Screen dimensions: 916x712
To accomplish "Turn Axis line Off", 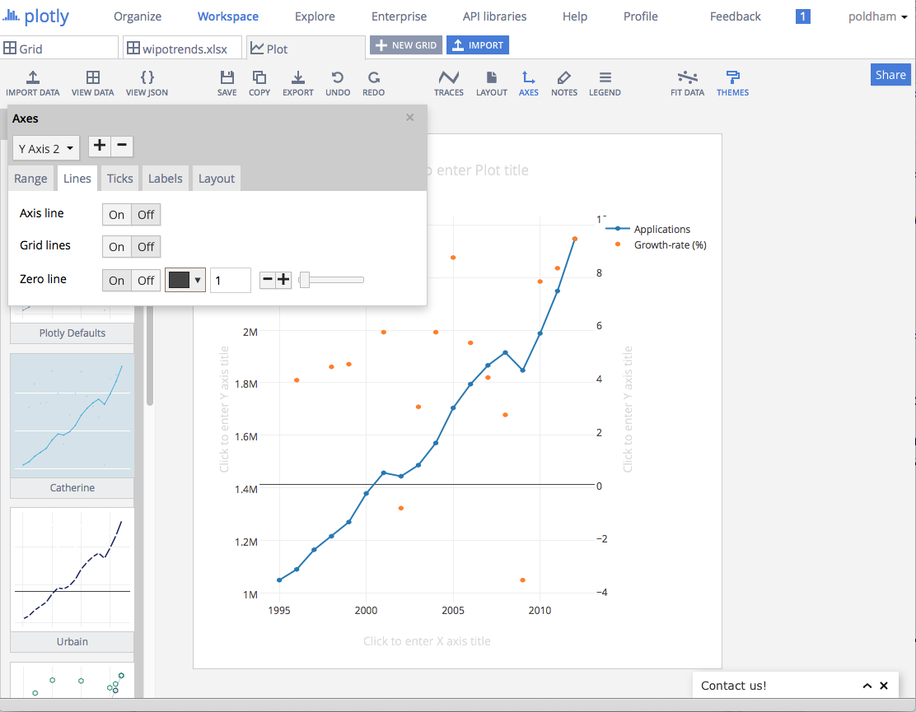I will [x=146, y=215].
